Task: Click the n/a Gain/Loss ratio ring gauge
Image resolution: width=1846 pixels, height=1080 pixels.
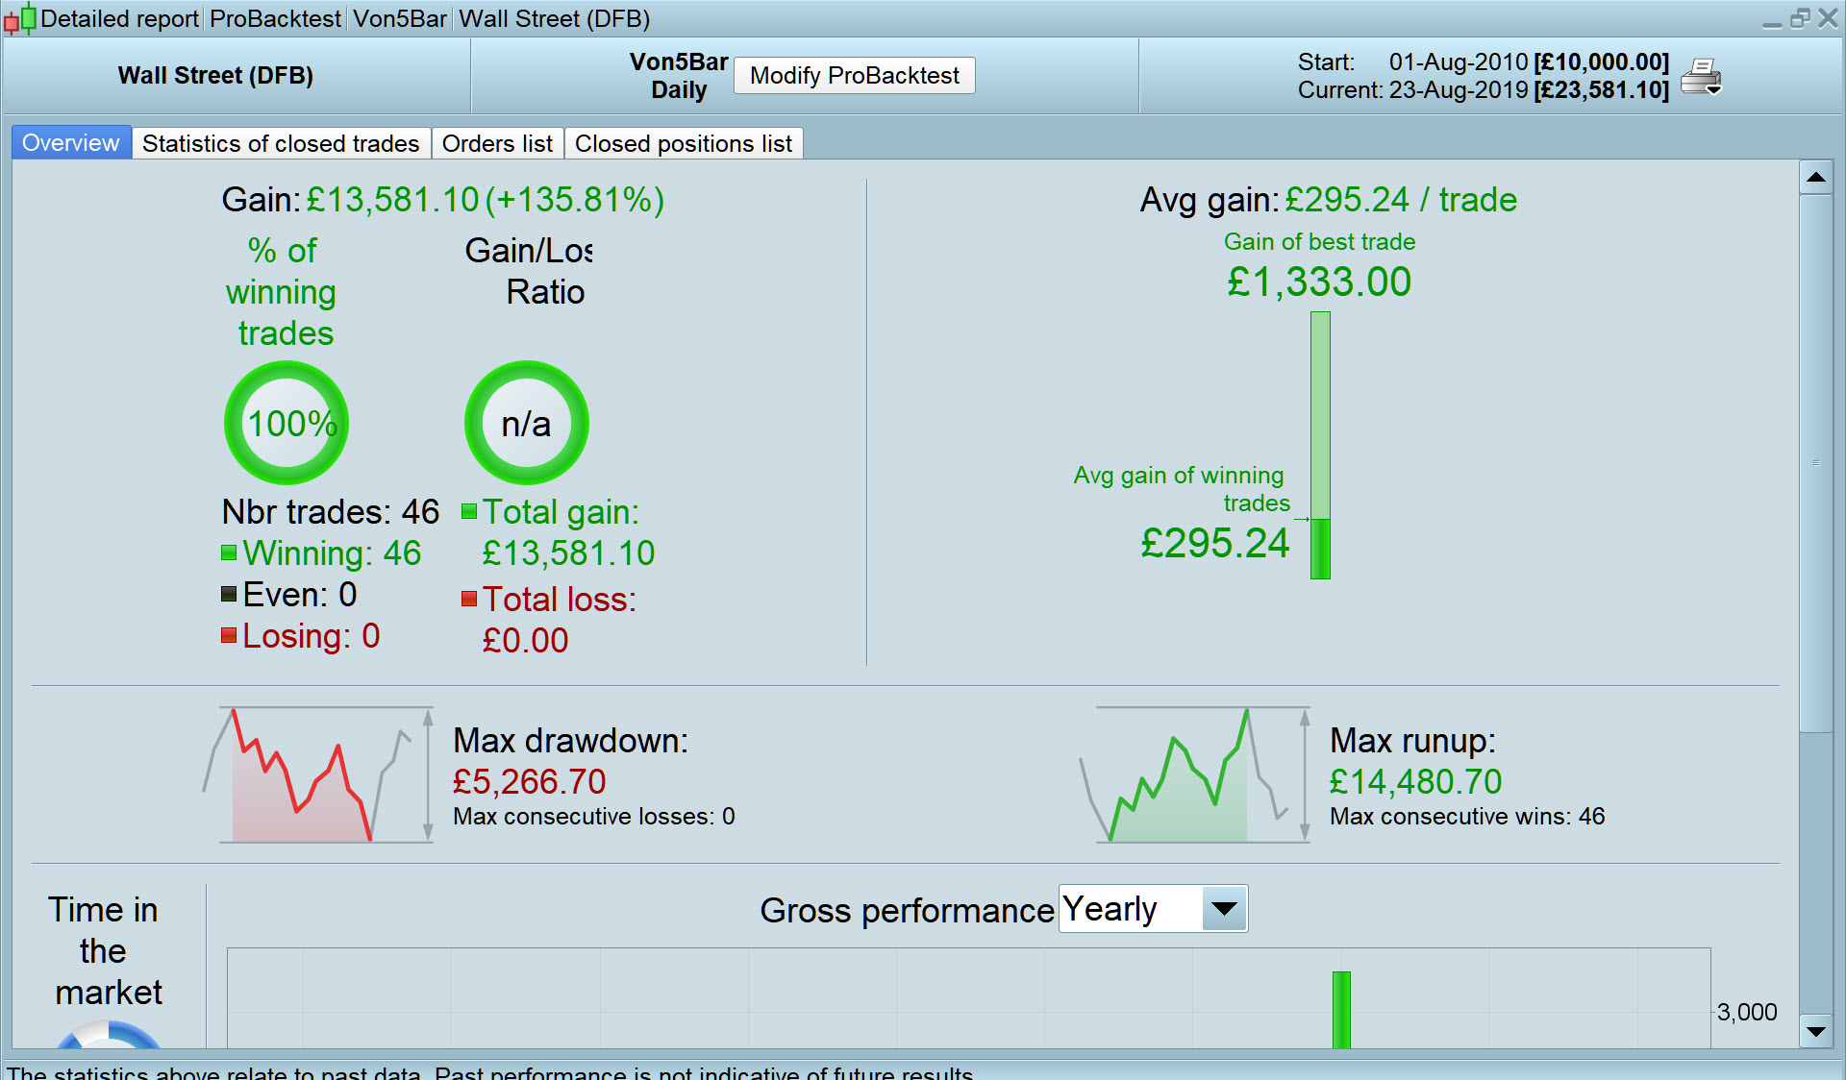Action: click(526, 423)
